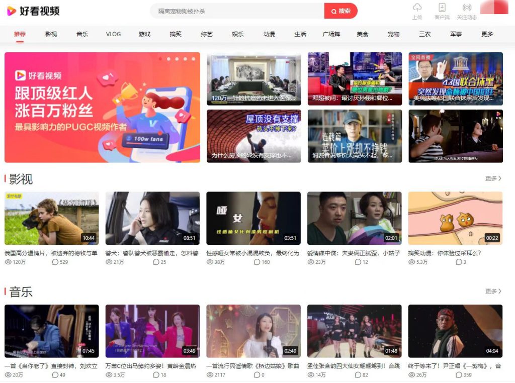The image size is (515, 383).
Task: Click the comment bubble icon under the German Shepherd video
Action: (x=56, y=262)
